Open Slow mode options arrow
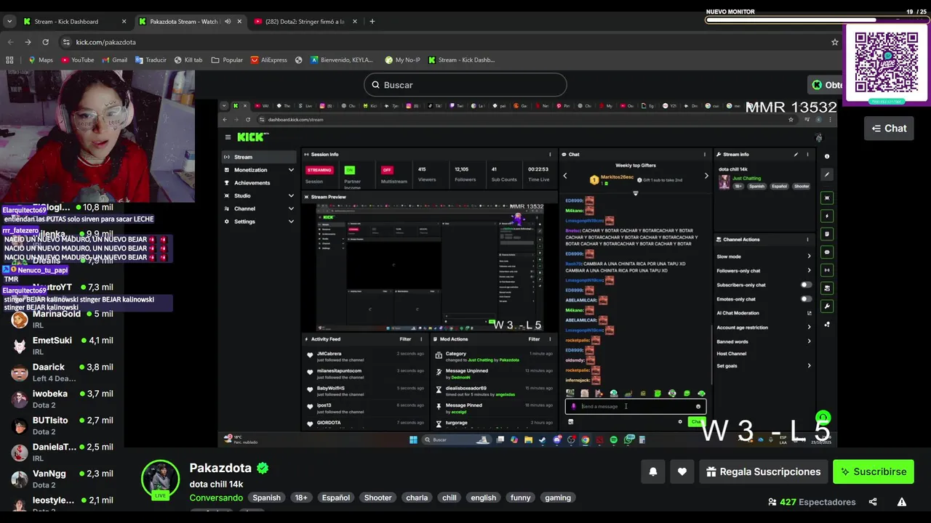Image resolution: width=931 pixels, height=523 pixels. [809, 256]
